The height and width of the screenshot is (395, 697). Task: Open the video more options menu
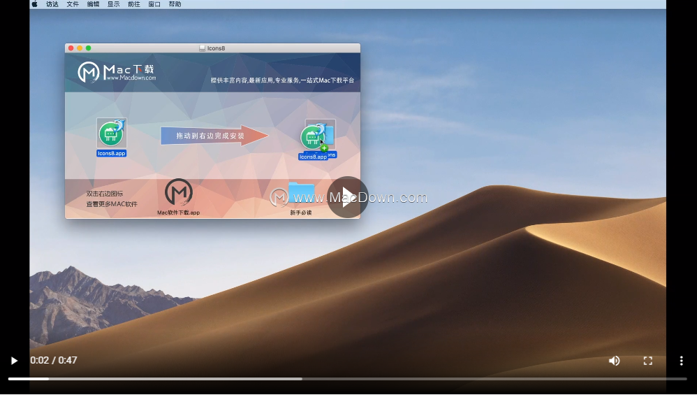[x=681, y=361]
